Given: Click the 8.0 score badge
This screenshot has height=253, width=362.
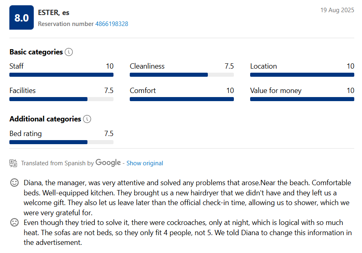Looking at the screenshot, I should [x=22, y=17].
